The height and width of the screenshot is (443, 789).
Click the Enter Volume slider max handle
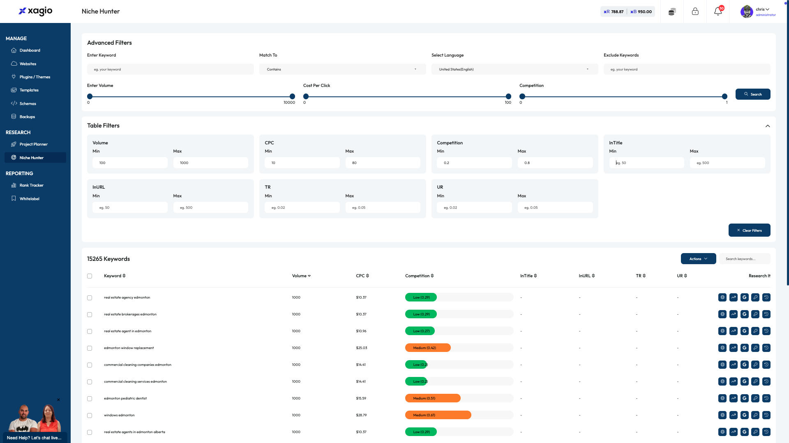pyautogui.click(x=292, y=96)
